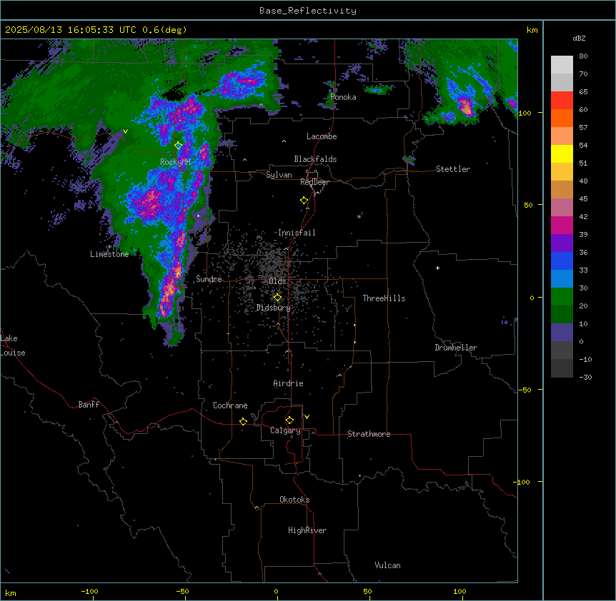This screenshot has width=616, height=601.
Task: Click the Calgary city label
Action: (285, 430)
